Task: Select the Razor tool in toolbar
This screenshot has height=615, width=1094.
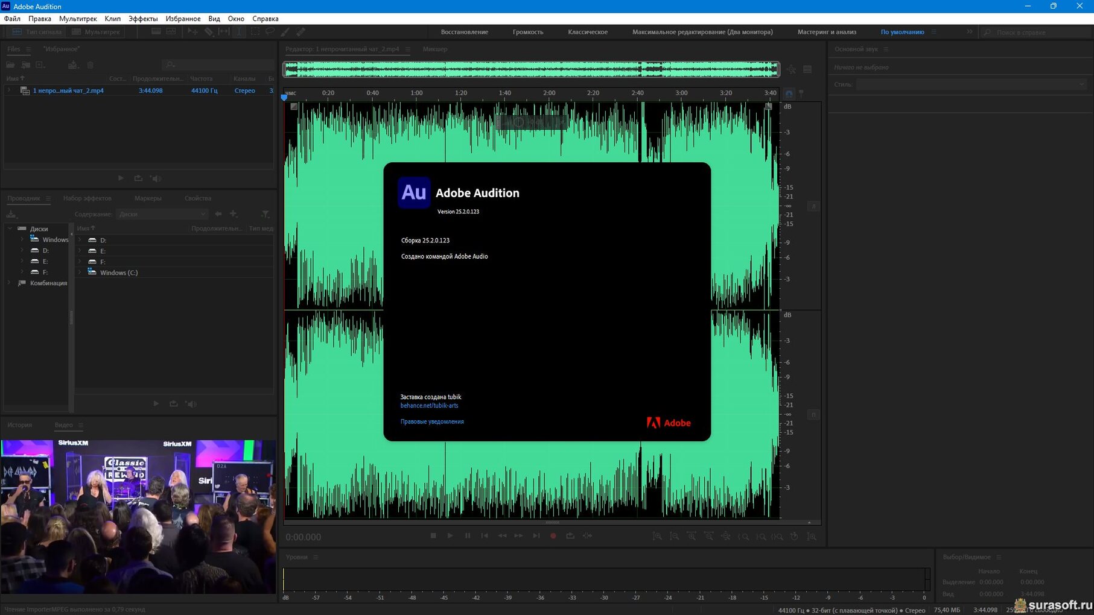Action: (208, 32)
